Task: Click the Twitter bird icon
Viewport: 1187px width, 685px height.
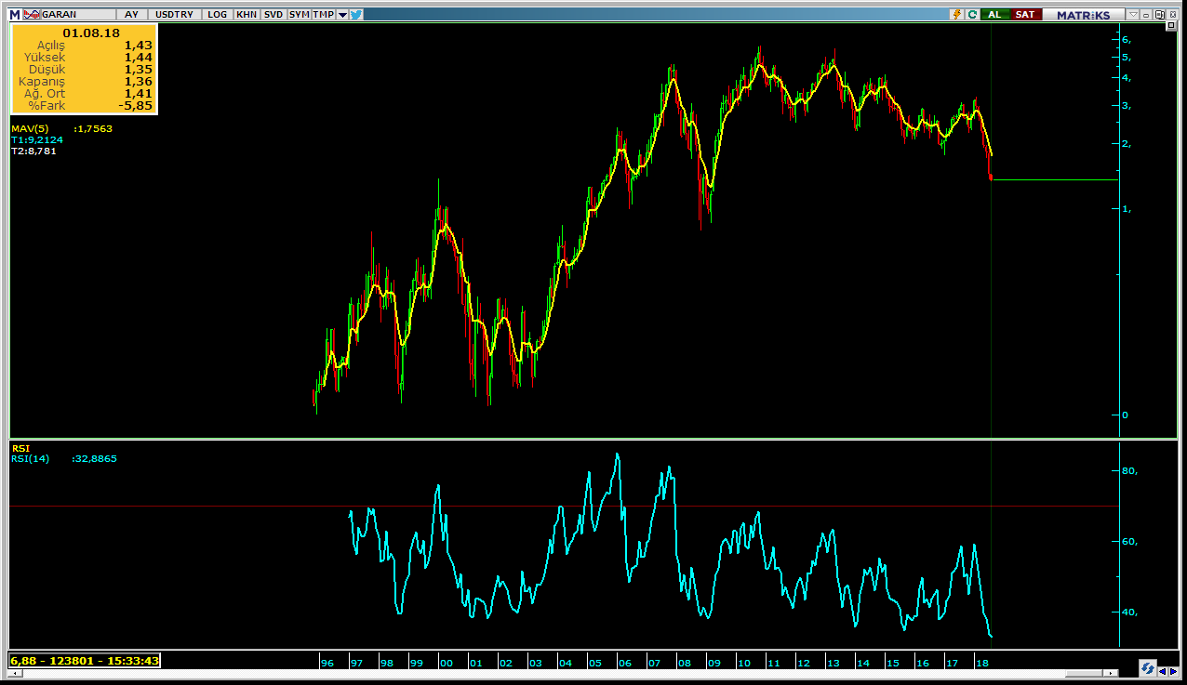Action: pyautogui.click(x=356, y=15)
